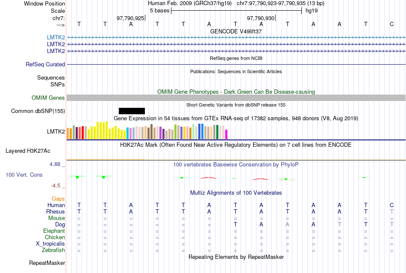Click the Mouse species label
This screenshot has width=406, height=273.
pos(56,218)
